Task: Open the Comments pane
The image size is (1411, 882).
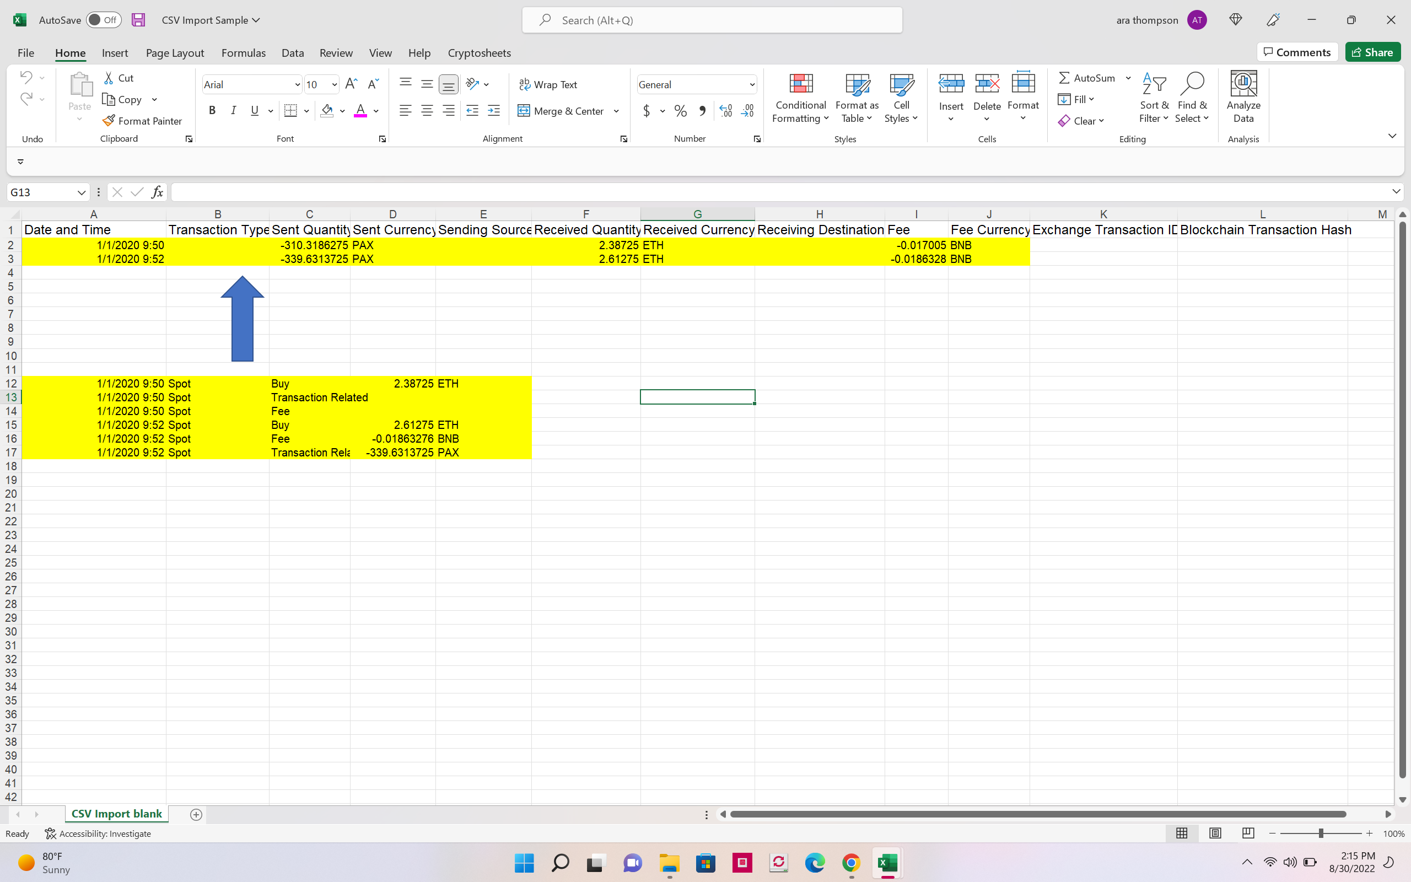Action: point(1297,51)
